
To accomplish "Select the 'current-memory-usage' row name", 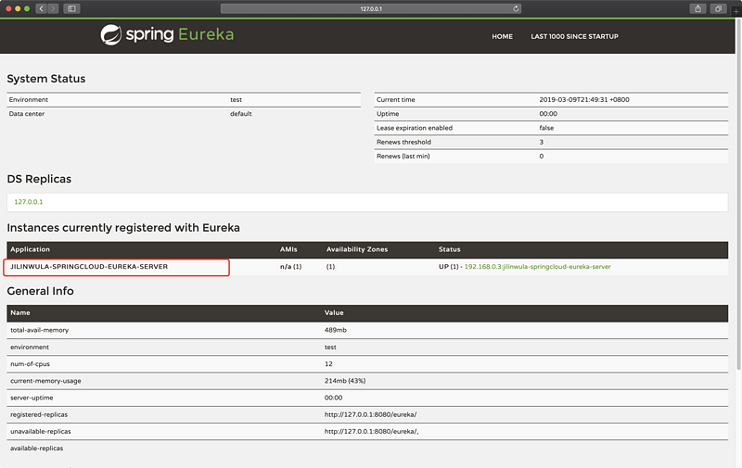I will (45, 381).
